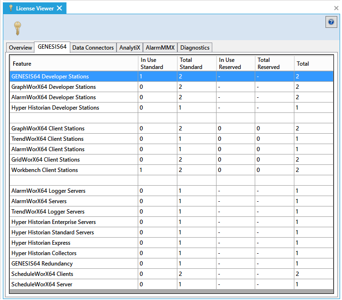Open the Diagnostics tab
The height and width of the screenshot is (300, 342).
point(195,48)
